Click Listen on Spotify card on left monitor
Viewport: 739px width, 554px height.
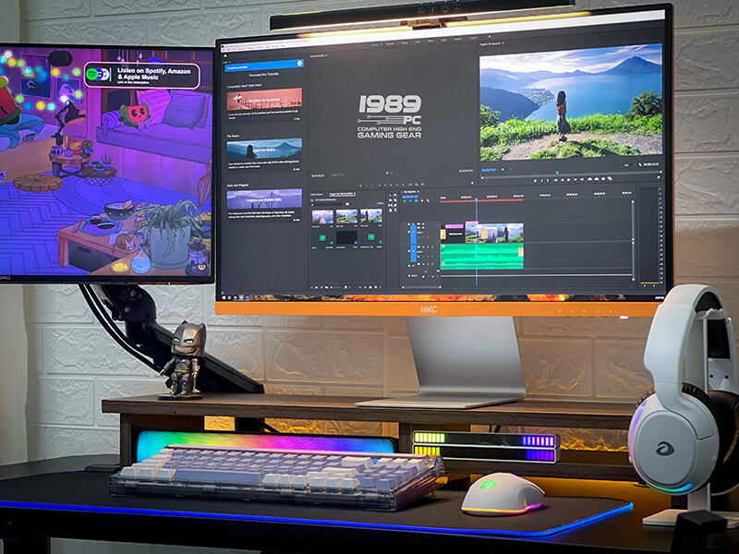142,75
